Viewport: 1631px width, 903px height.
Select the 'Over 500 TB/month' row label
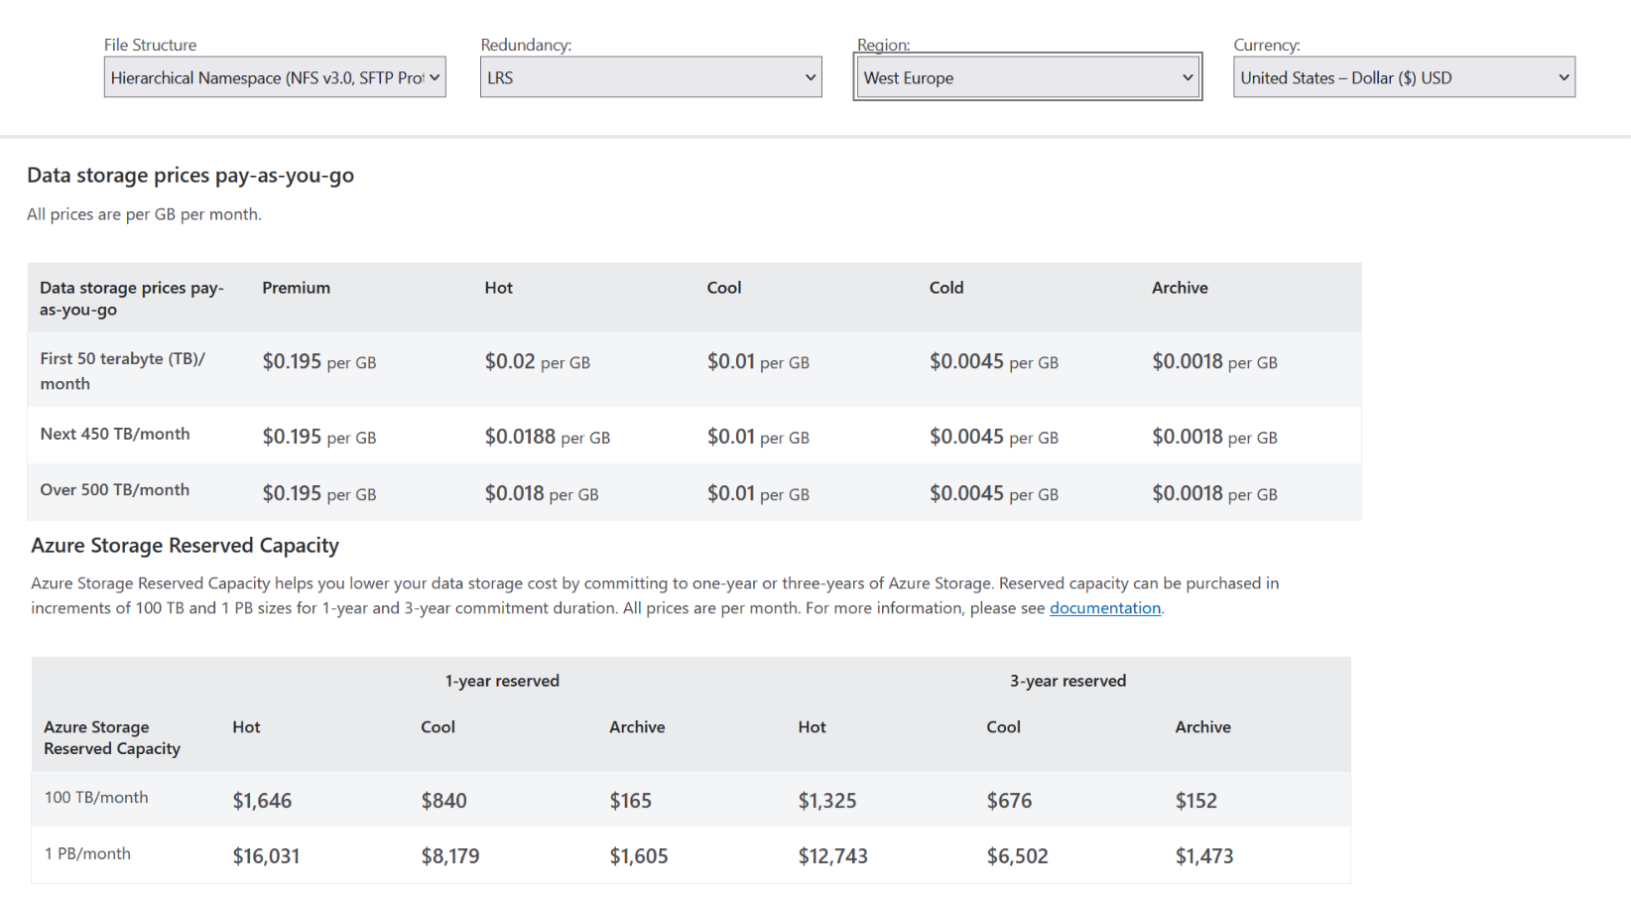[114, 490]
